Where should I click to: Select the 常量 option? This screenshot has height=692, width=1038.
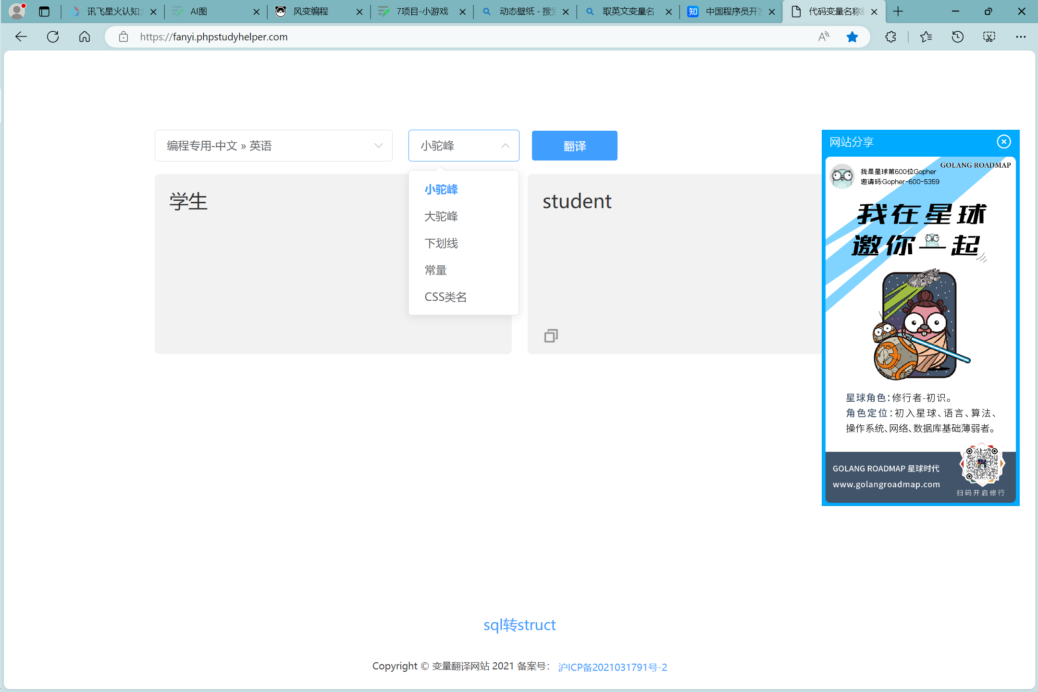pyautogui.click(x=436, y=270)
